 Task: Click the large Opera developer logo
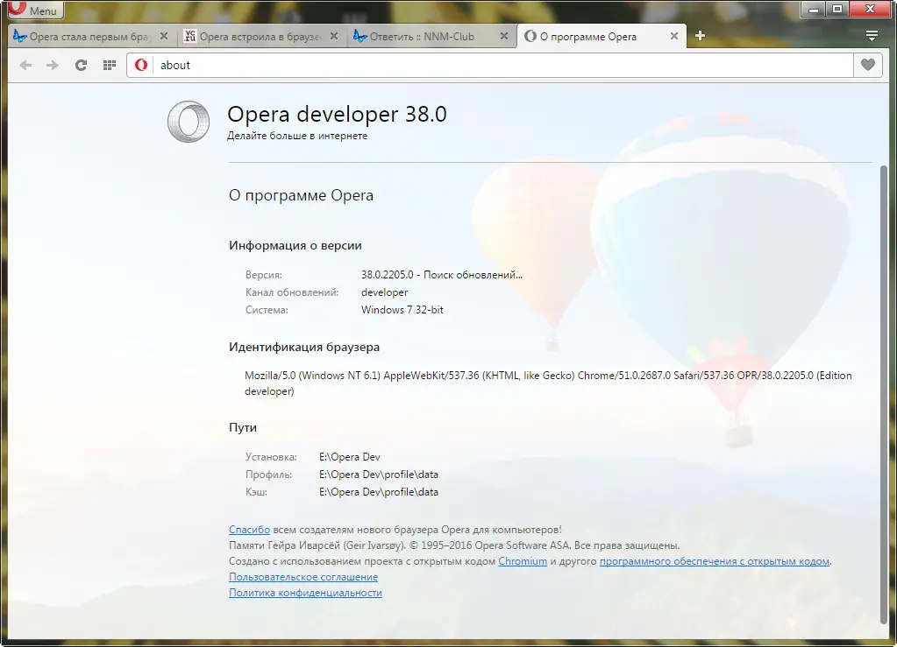point(189,121)
